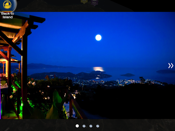Click the white flowers near the wooden post
175x131 pixels.
32,83
